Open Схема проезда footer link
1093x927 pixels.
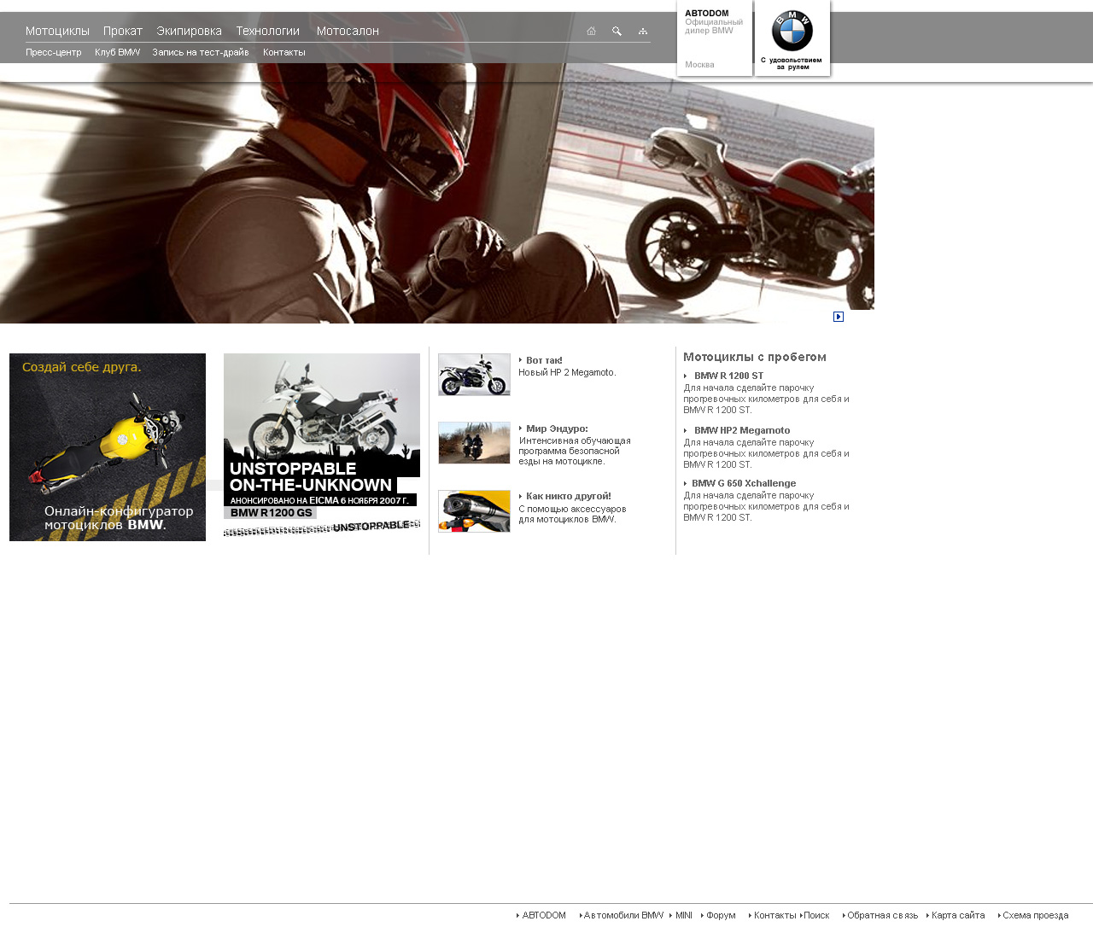1035,915
